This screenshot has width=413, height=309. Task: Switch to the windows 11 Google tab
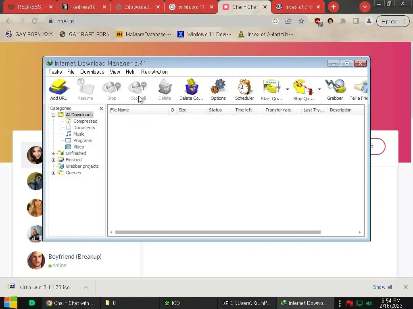(191, 7)
